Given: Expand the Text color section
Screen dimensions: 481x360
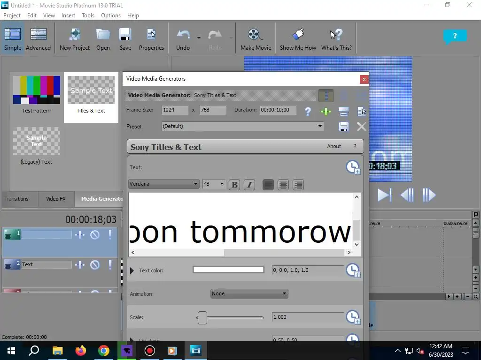Looking at the screenshot, I should pyautogui.click(x=132, y=270).
